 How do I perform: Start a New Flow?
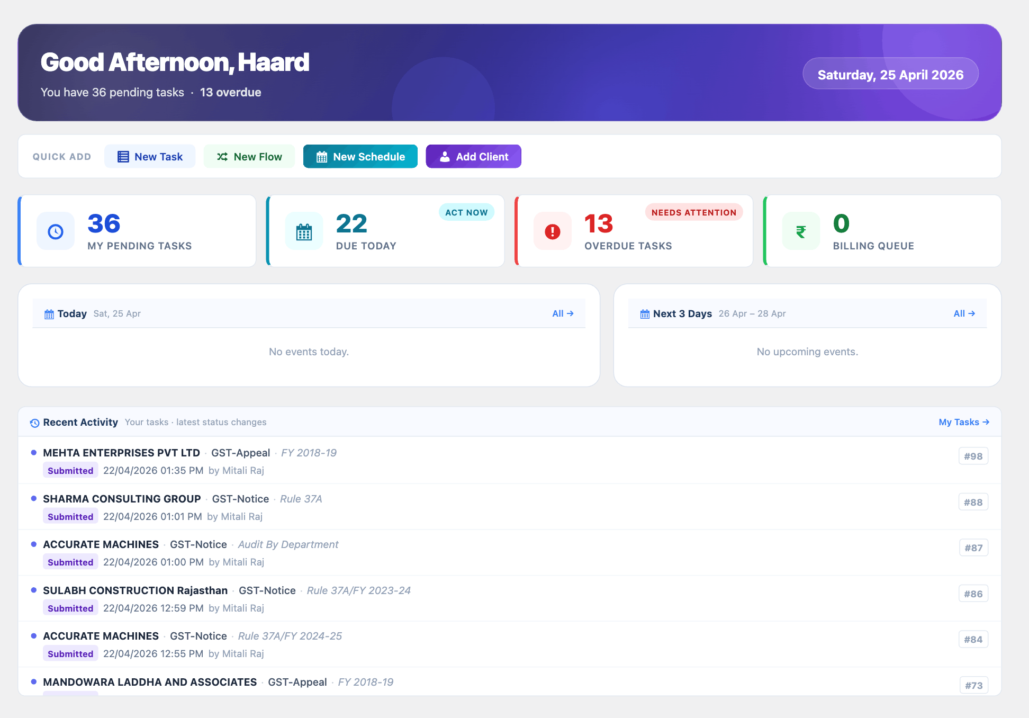coord(249,157)
